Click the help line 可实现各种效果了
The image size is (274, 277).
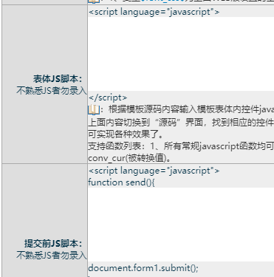126,134
